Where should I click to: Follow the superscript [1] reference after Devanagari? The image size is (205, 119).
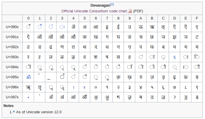112,4
